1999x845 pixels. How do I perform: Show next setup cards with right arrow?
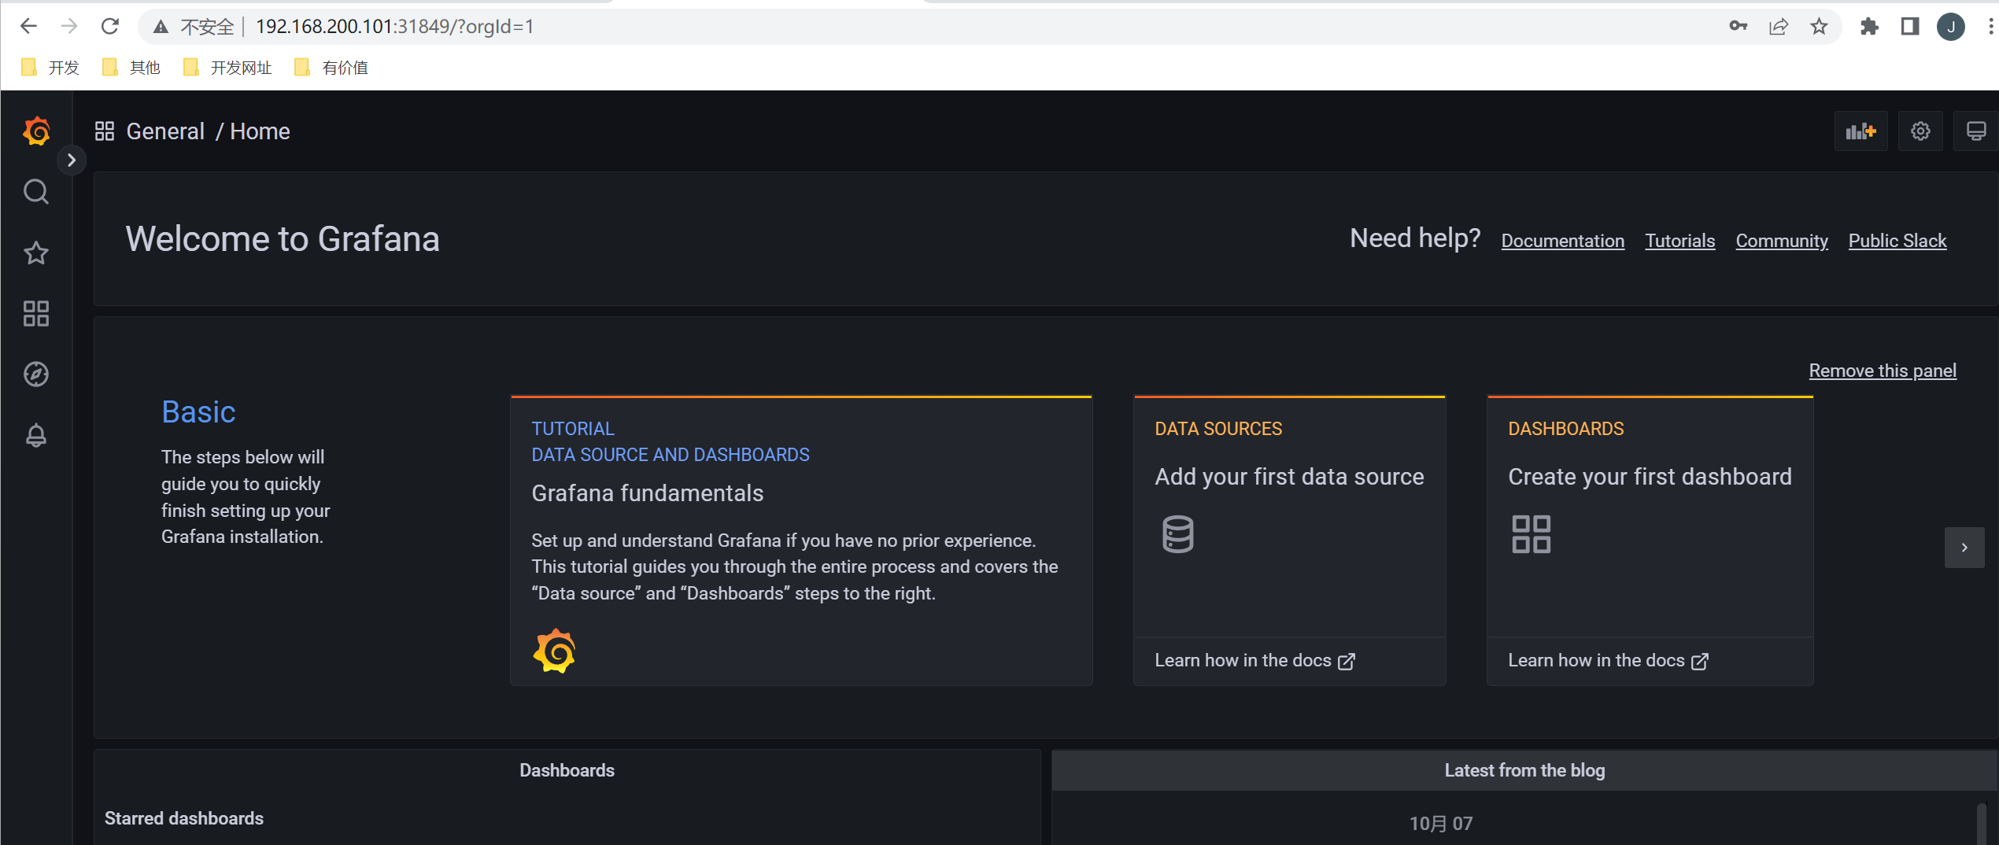click(x=1964, y=548)
